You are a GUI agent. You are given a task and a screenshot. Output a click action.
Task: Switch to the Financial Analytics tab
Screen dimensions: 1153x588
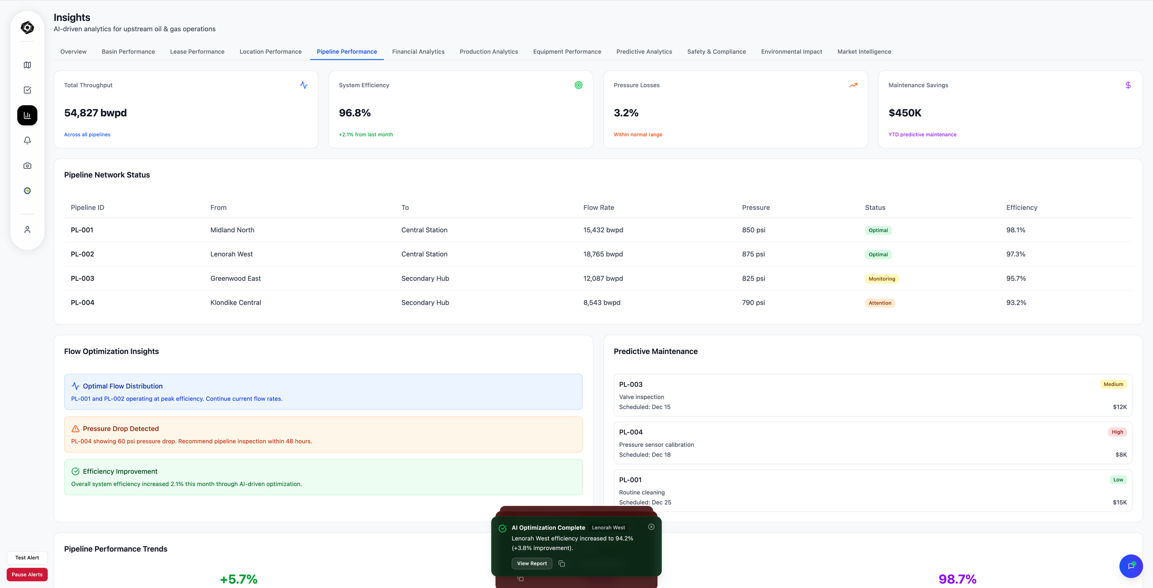click(418, 51)
